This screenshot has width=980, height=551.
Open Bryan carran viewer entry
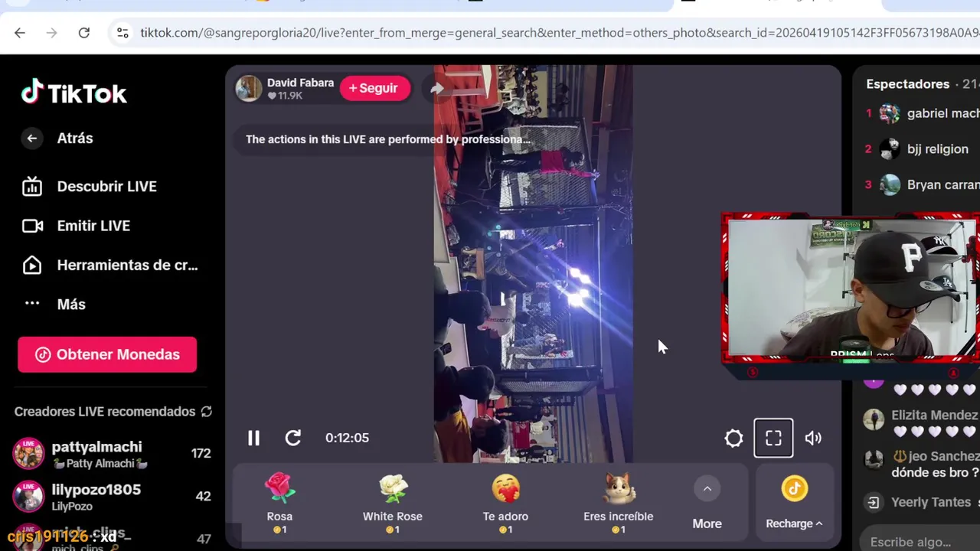(922, 185)
